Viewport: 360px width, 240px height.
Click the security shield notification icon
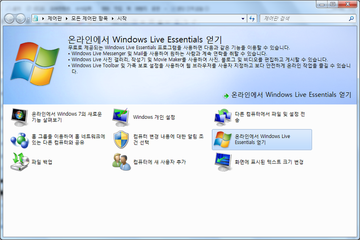[121, 140]
